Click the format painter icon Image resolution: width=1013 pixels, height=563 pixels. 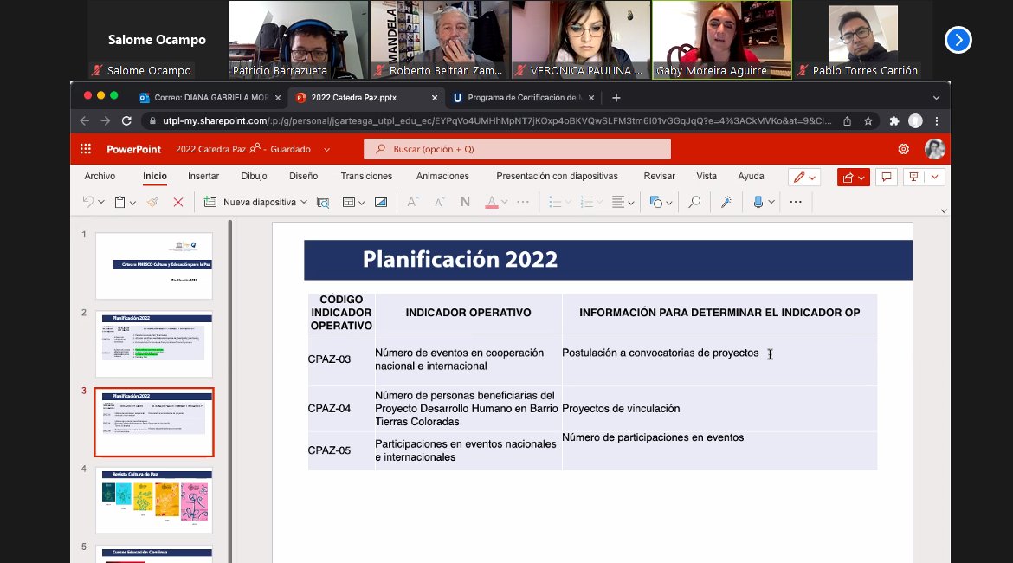point(153,203)
